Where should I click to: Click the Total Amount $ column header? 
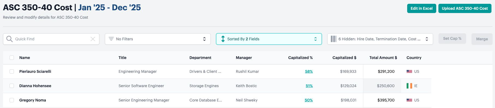[x=383, y=58]
